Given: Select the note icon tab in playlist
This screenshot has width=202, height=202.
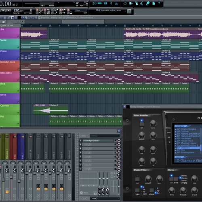Looking at the screenshot, I should point(17,22).
